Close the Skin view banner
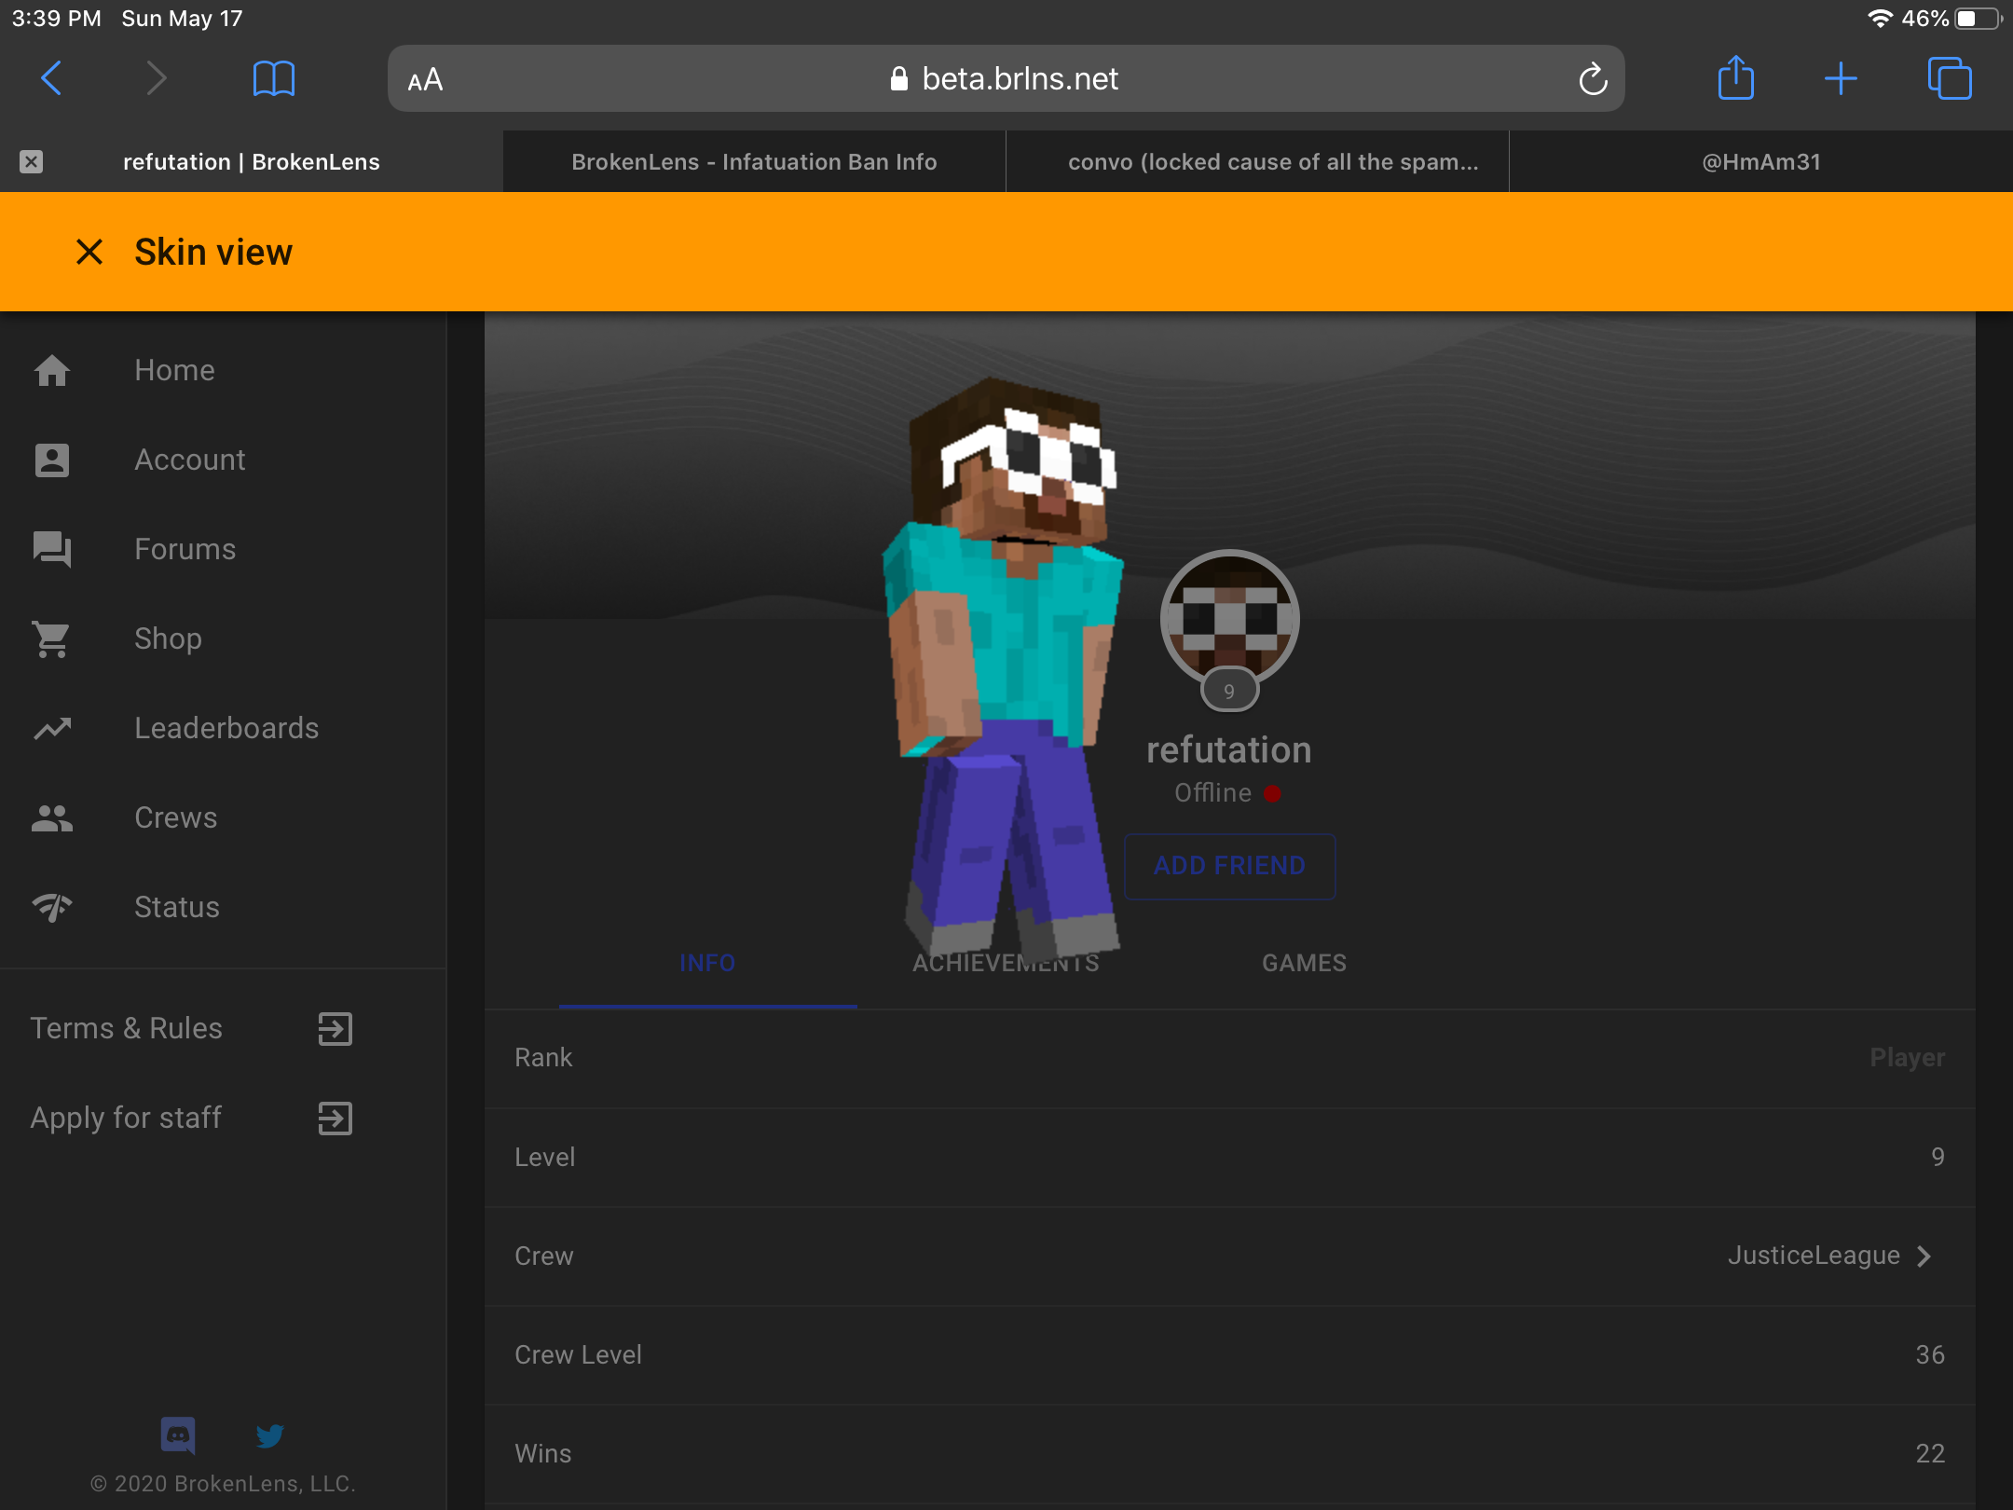The height and width of the screenshot is (1510, 2013). coord(89,252)
